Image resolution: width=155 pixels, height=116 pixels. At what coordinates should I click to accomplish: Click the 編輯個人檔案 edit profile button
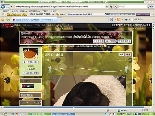point(31,73)
